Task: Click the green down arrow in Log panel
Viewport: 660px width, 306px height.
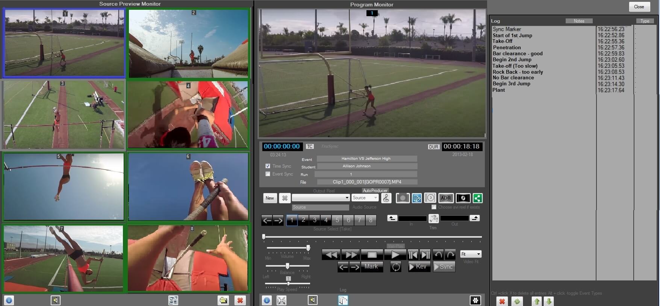Action: point(549,301)
